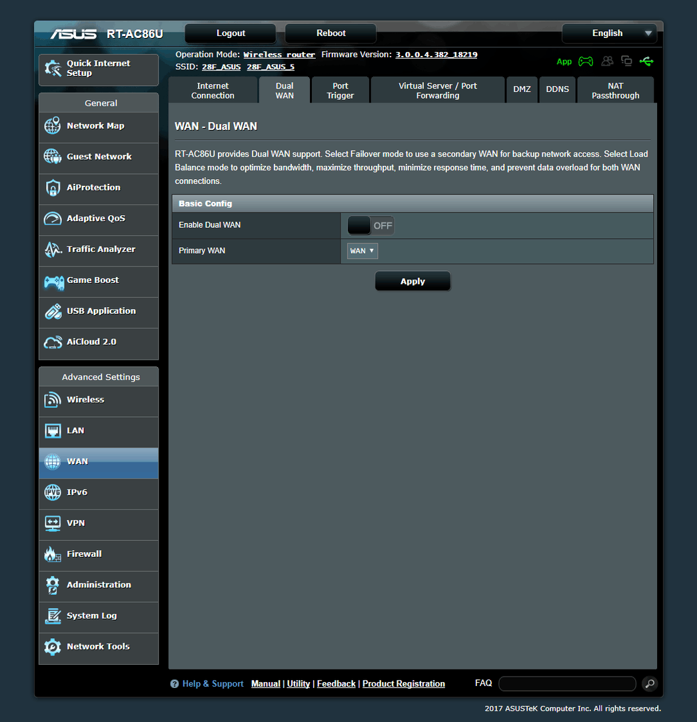Image resolution: width=697 pixels, height=722 pixels.
Task: Open the Utility link in footer
Action: (299, 684)
